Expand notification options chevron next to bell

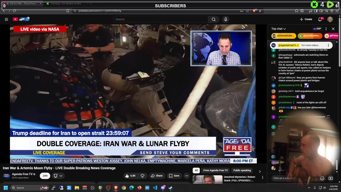pos(61,176)
